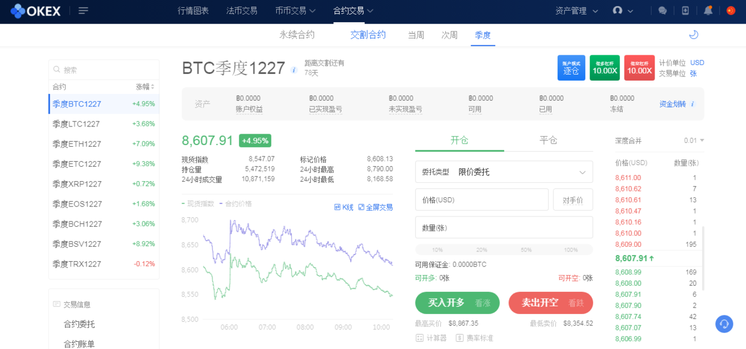The image size is (746, 349).
Task: Open notifications bell icon
Action: coord(708,11)
